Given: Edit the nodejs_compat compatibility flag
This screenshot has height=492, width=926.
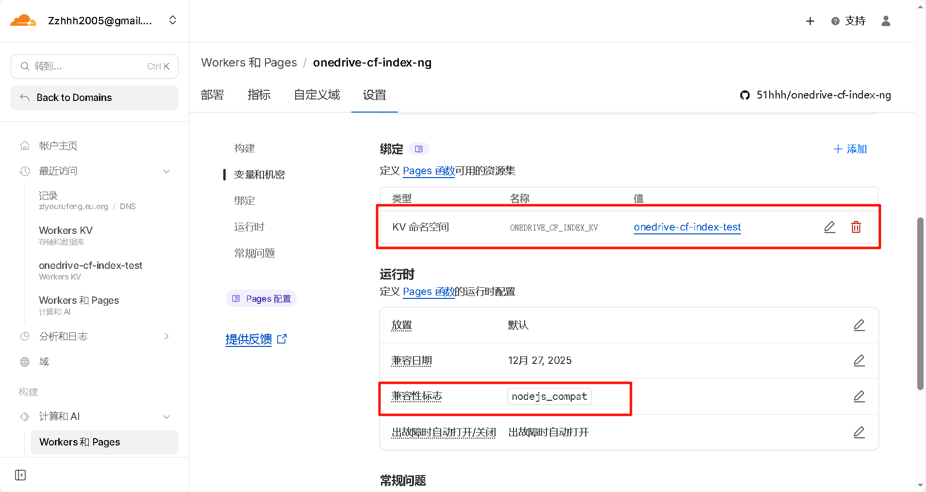Looking at the screenshot, I should tap(859, 396).
